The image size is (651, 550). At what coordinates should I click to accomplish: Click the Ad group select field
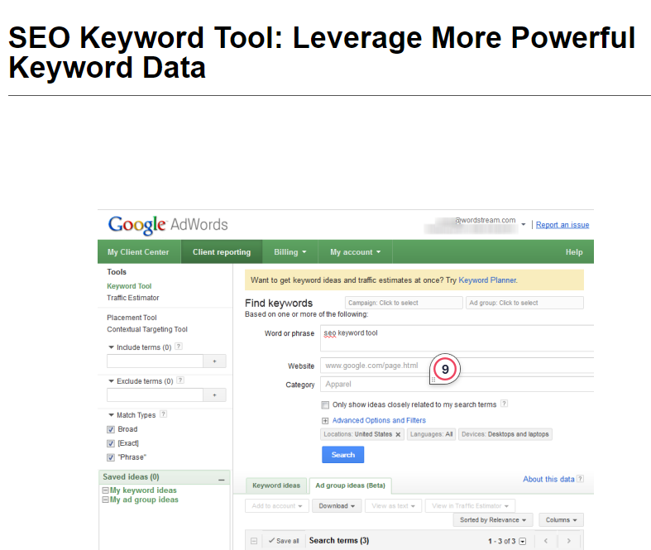524,303
